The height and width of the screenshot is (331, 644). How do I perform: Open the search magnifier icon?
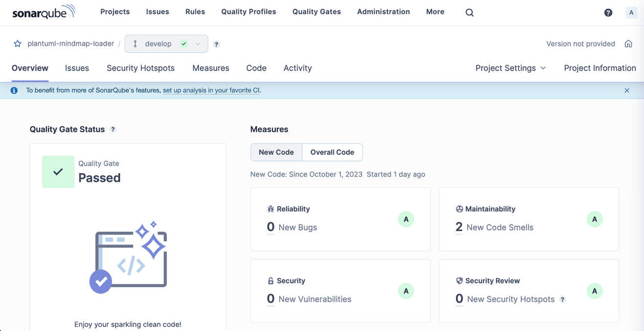469,12
